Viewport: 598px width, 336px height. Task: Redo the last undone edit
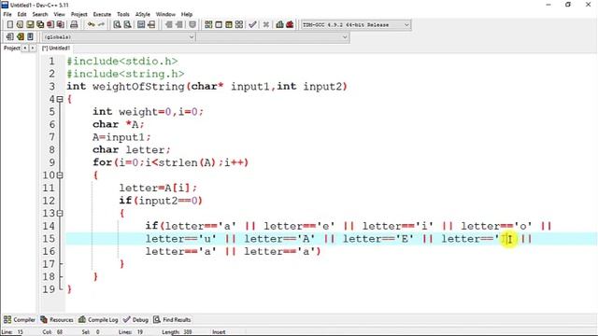101,25
